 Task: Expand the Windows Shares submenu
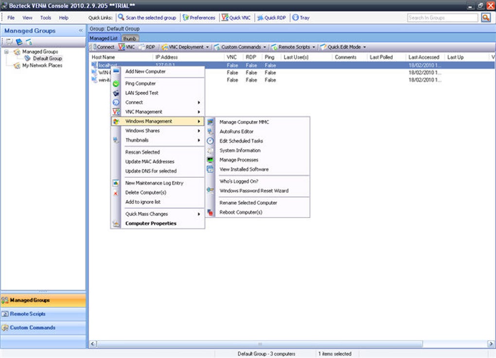click(199, 131)
